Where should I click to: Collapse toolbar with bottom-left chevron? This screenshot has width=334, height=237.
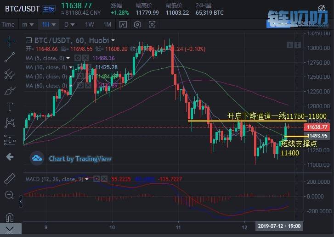click(x=10, y=229)
